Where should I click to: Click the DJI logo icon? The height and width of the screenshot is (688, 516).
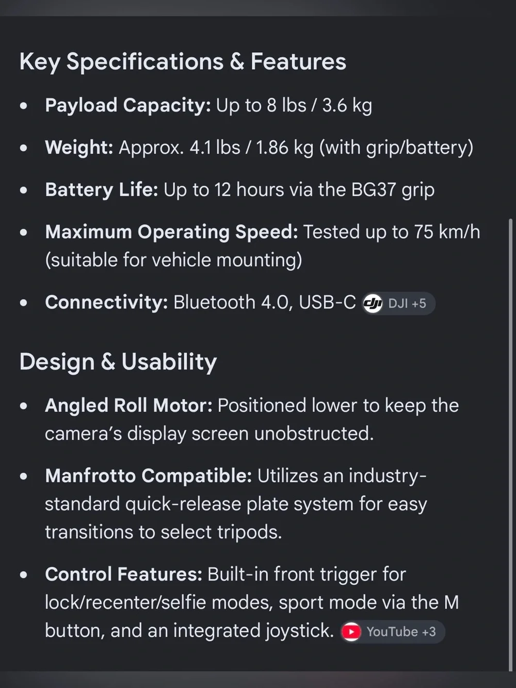point(373,303)
